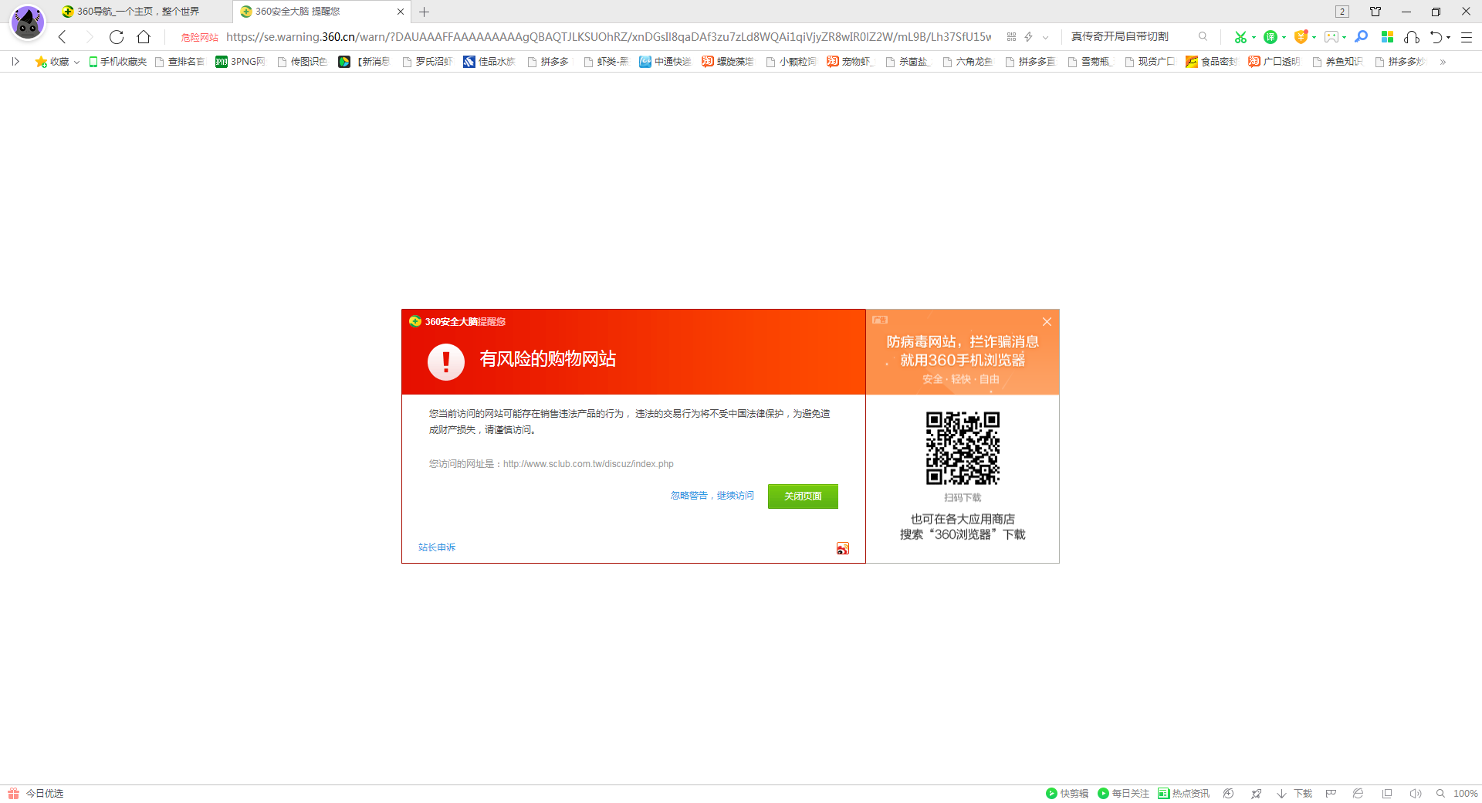Click the 忽略警告，继续访问 link

[x=712, y=496]
